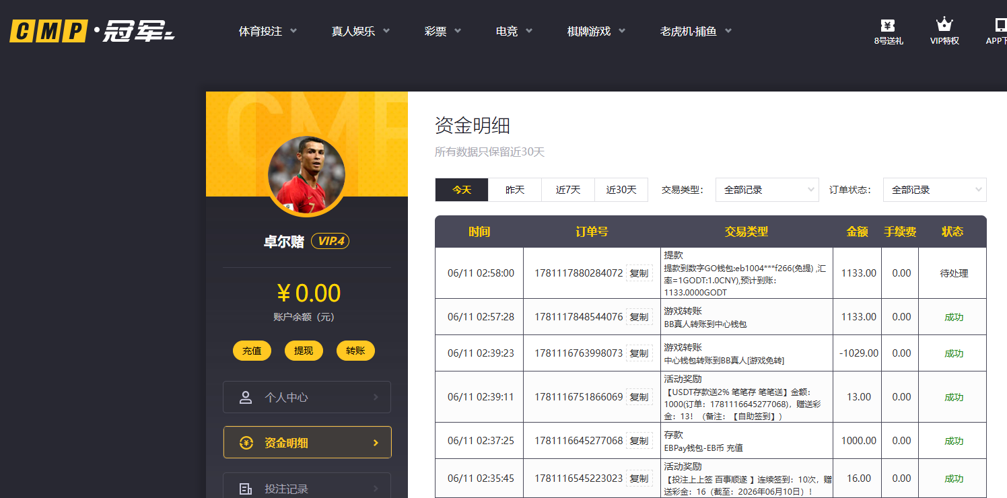Viewport: 1007px width, 498px height.
Task: Open 投注记录 in the sidebar
Action: point(307,486)
